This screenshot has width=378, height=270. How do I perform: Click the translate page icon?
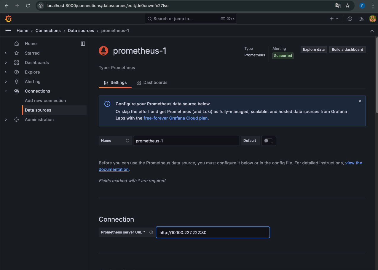click(338, 6)
